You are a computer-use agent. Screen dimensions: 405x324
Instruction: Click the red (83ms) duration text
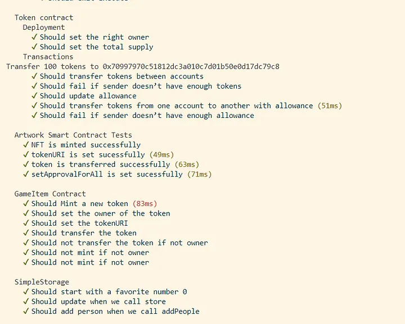pyautogui.click(x=145, y=203)
